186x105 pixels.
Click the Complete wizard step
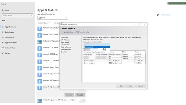(x=64, y=52)
